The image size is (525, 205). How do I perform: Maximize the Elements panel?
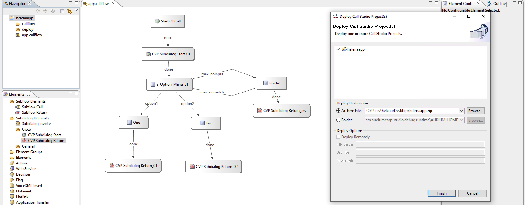point(76,93)
